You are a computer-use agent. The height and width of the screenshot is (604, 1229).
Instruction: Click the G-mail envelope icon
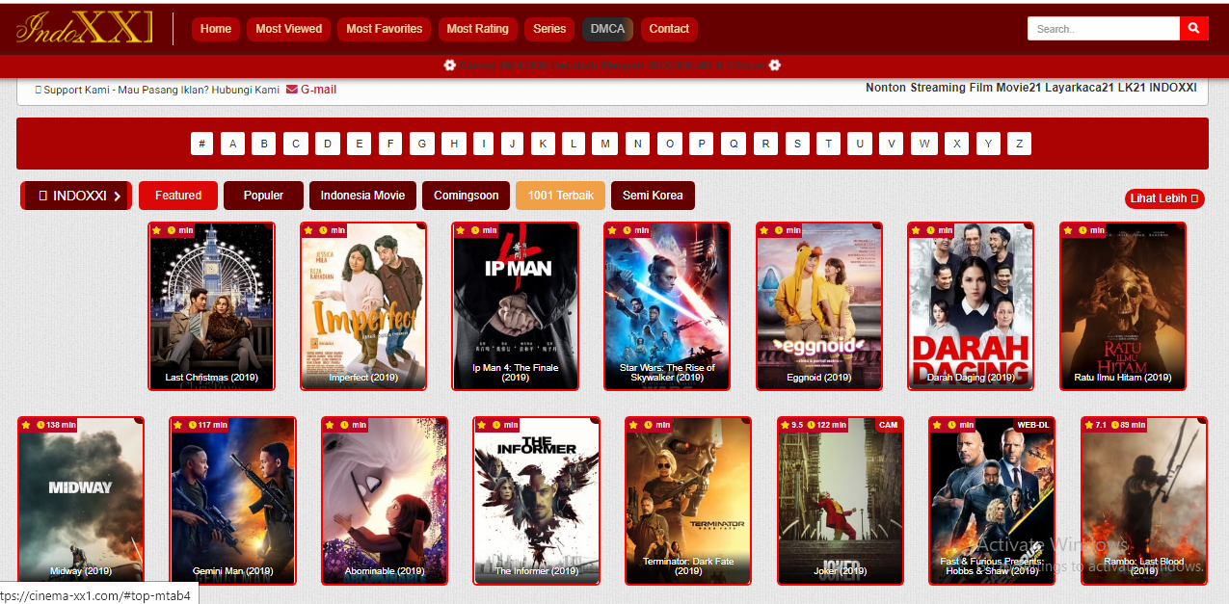[291, 90]
